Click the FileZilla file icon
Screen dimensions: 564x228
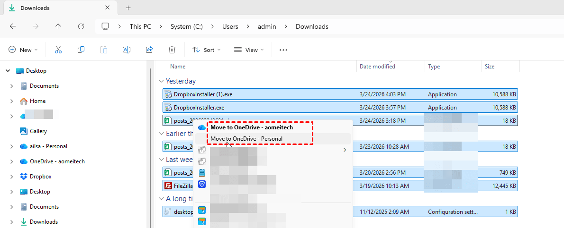(x=168, y=186)
